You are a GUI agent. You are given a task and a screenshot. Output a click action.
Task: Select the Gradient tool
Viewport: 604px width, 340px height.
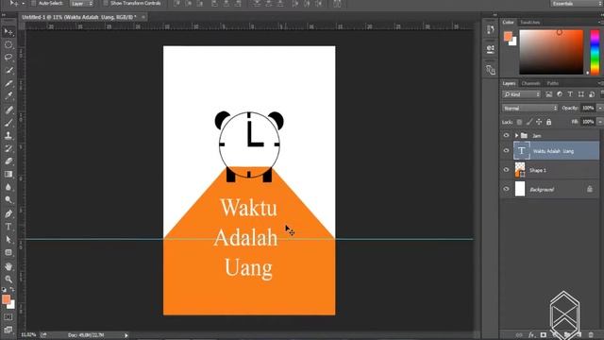pyautogui.click(x=8, y=174)
